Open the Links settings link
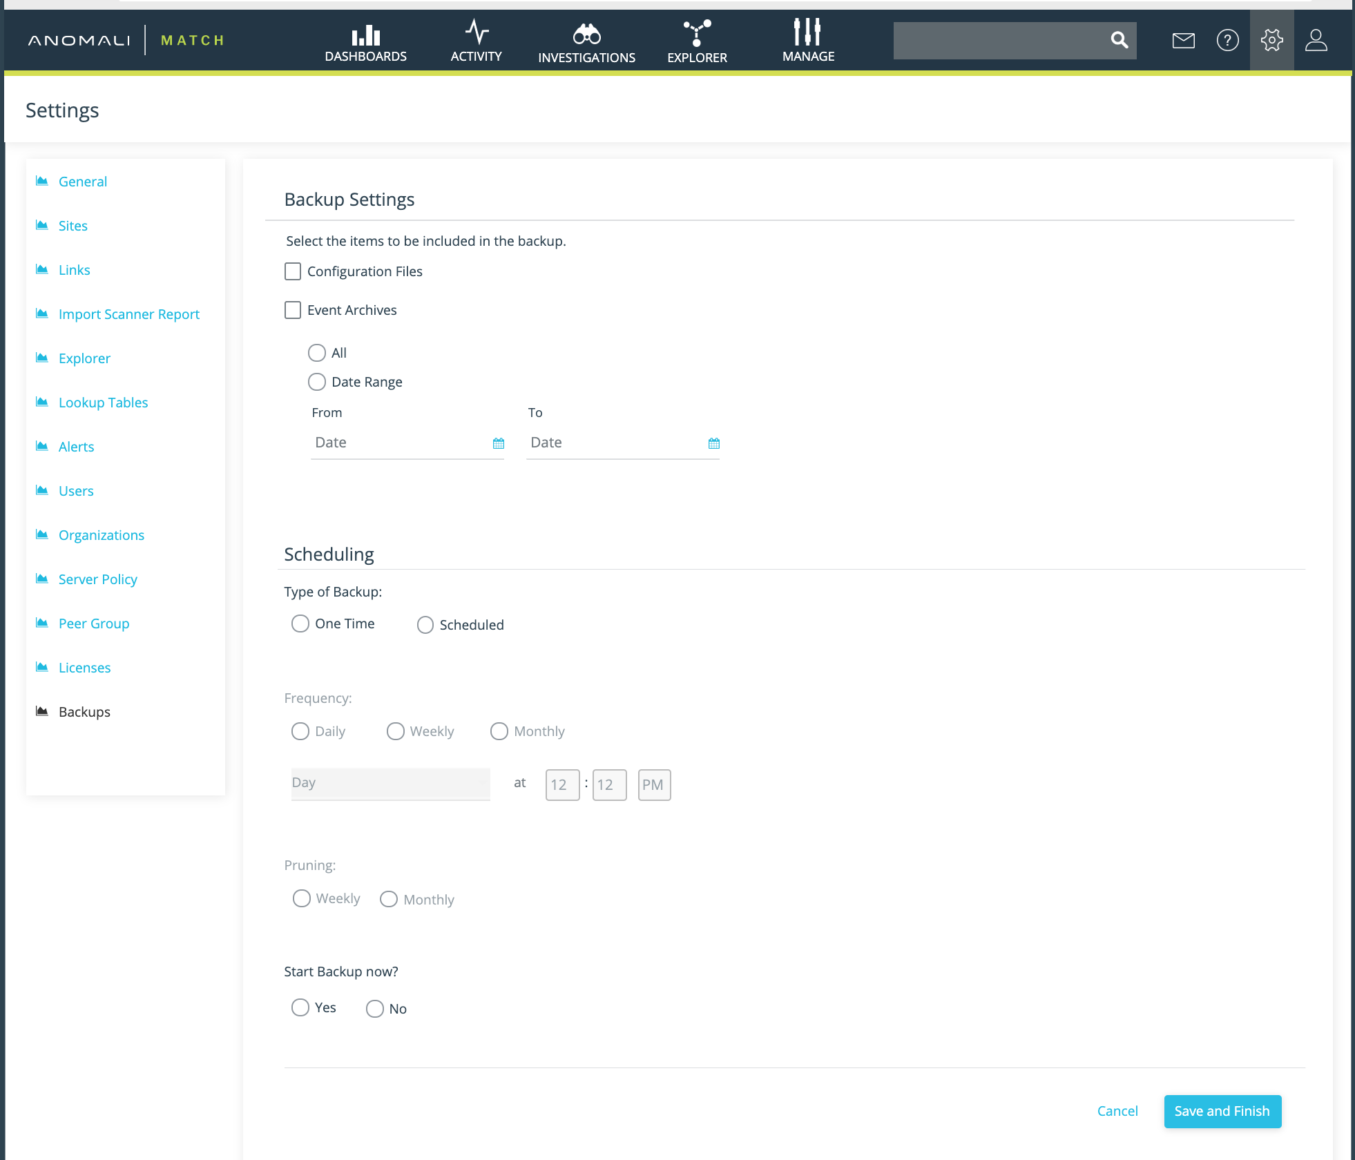1355x1160 pixels. 75,270
